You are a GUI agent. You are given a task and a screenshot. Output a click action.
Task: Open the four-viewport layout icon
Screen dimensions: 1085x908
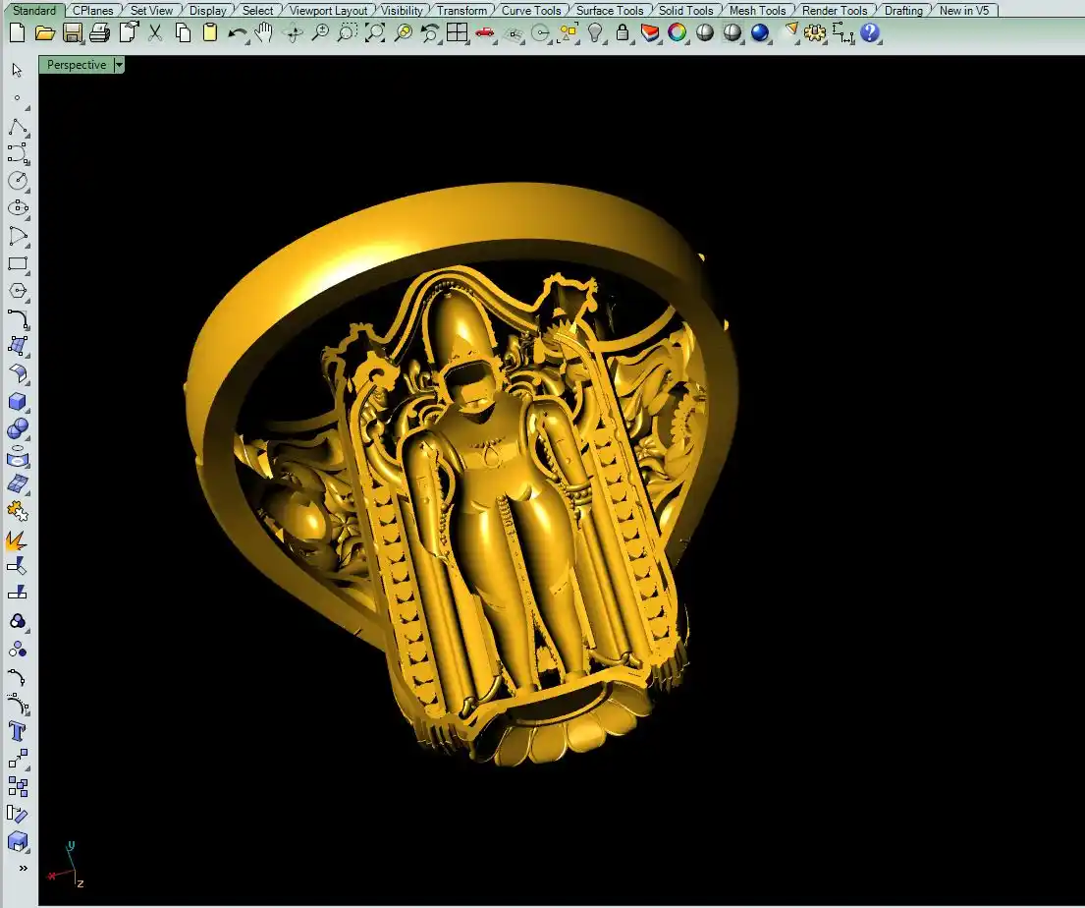[x=457, y=32]
